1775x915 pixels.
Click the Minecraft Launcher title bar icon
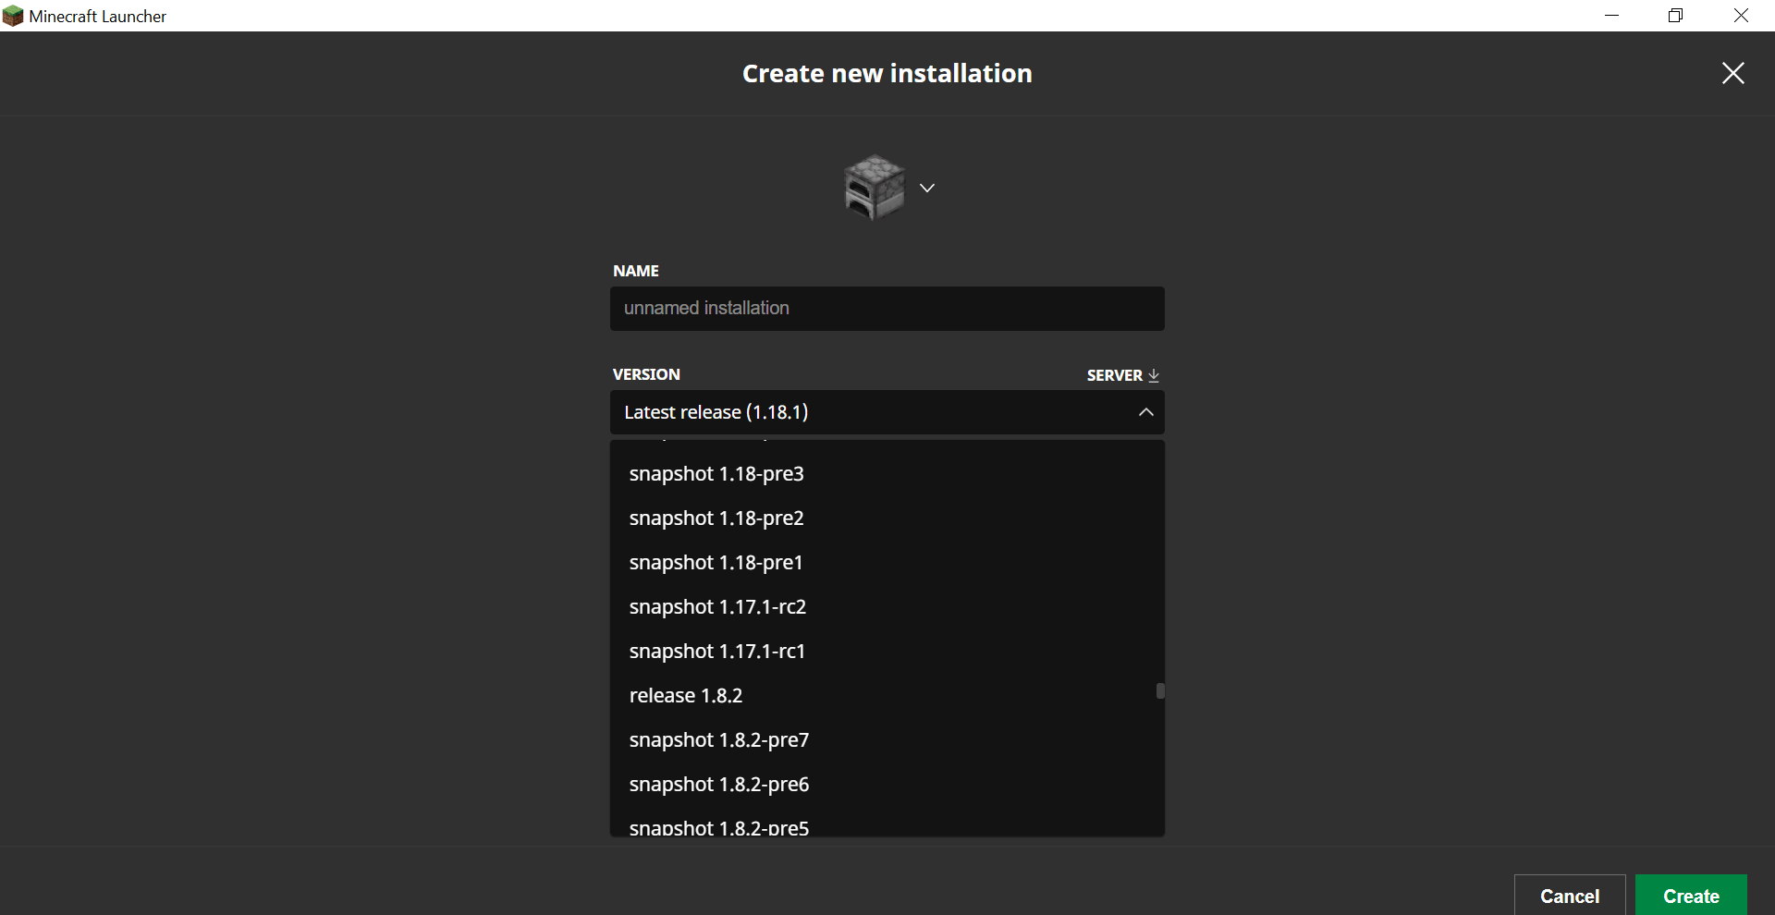[x=13, y=16]
